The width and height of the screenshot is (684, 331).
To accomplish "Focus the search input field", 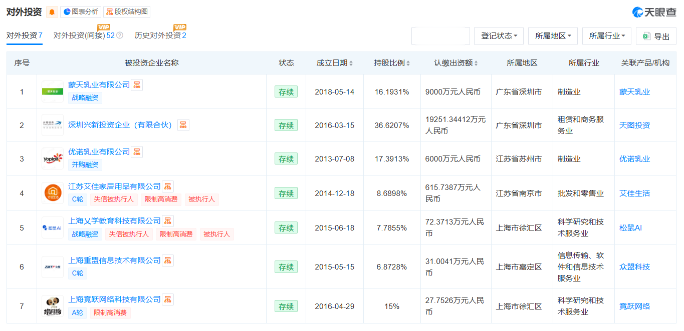I will 440,36.
